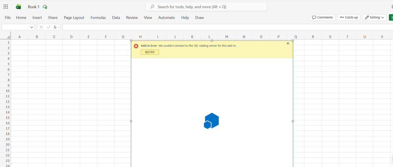393x167 pixels.
Task: Click the add-in's left middle resize handle
Action: click(x=131, y=121)
